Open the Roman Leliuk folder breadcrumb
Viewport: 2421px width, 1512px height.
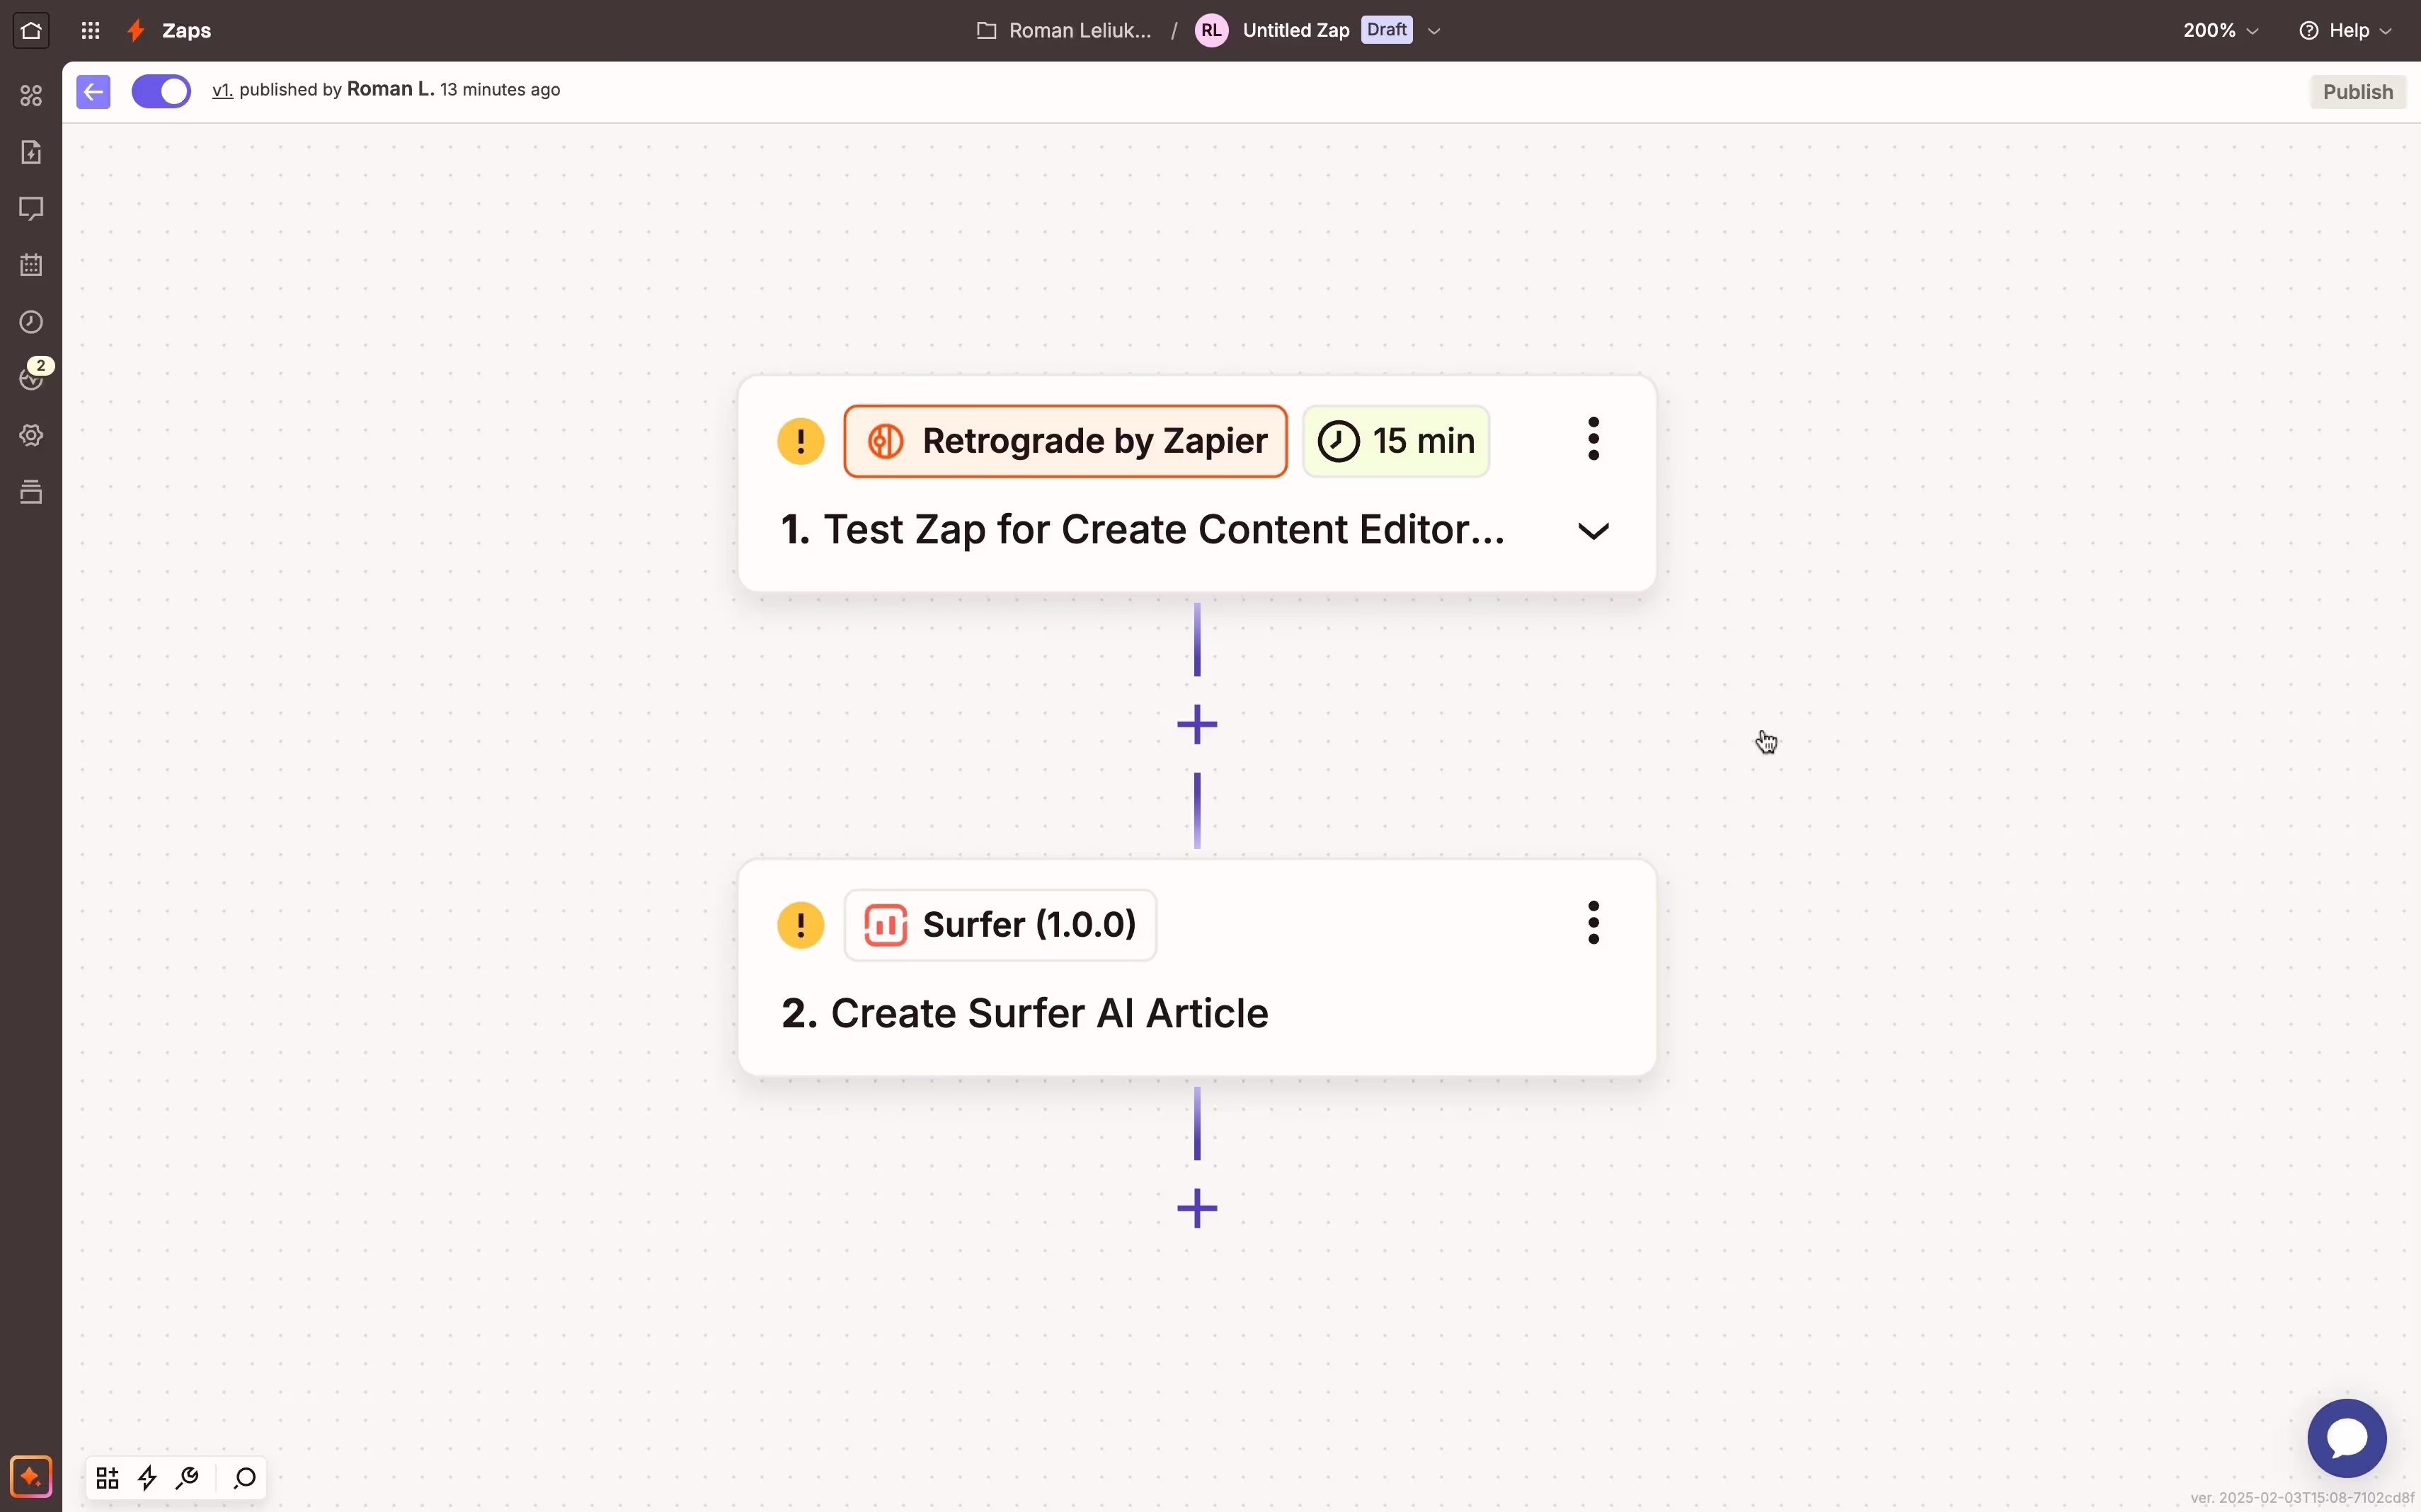1065,30
